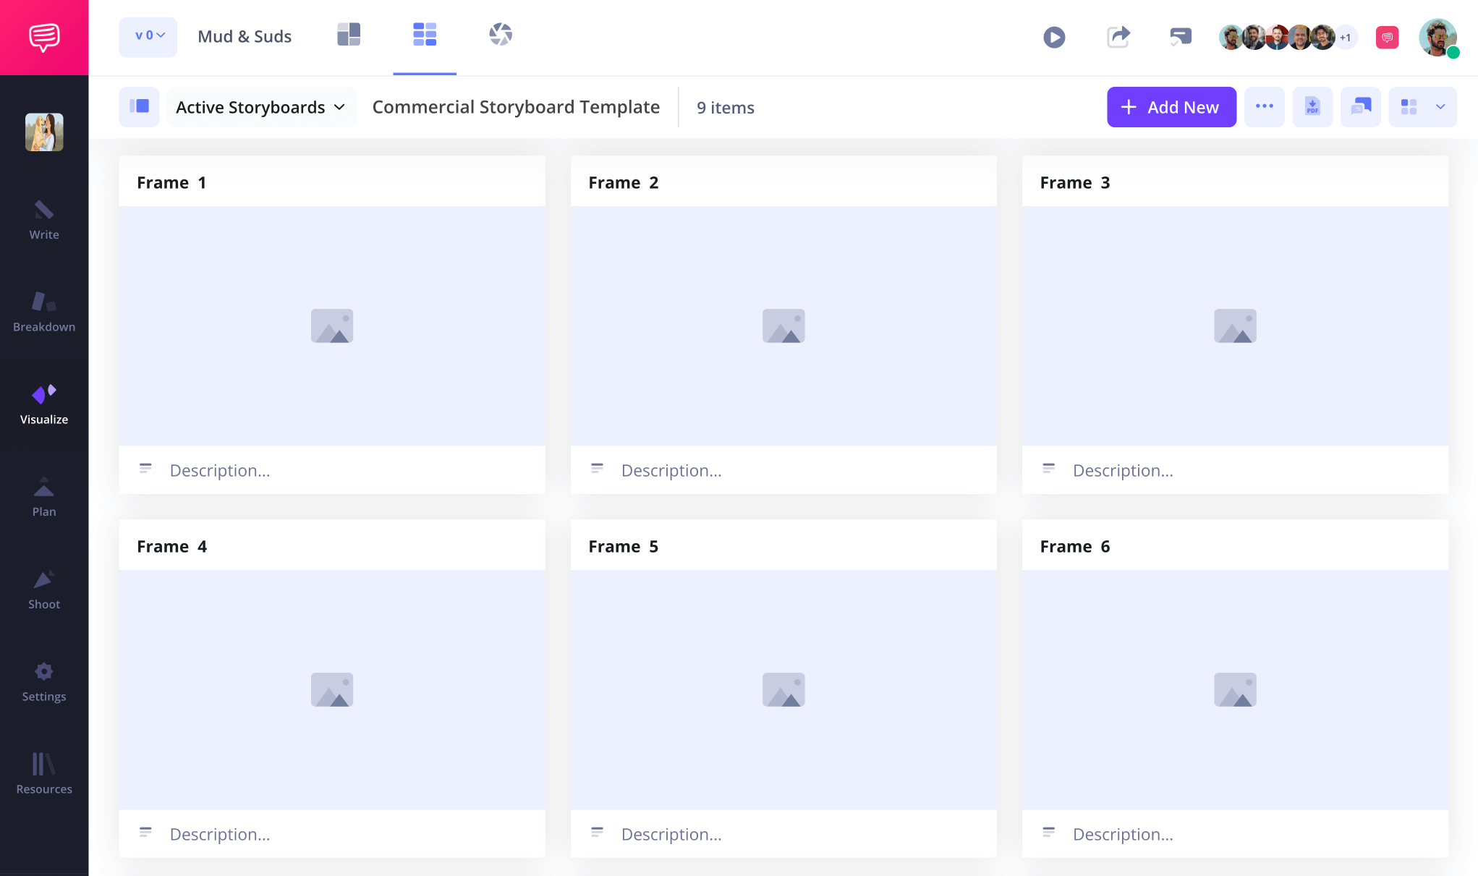Click the Add New button
The image size is (1478, 876).
[1171, 106]
